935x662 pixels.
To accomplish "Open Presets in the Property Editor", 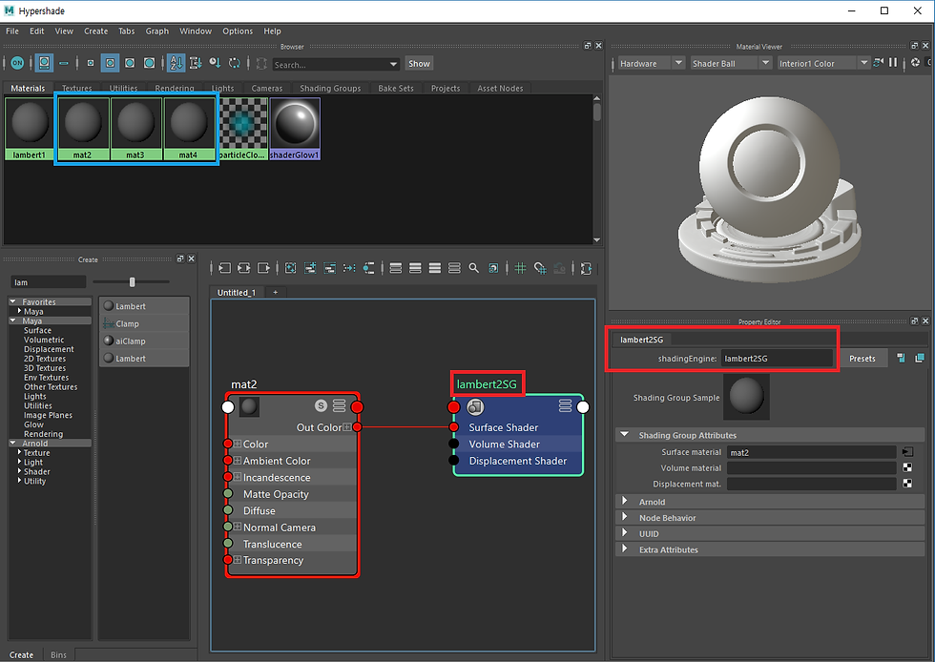I will coord(862,359).
